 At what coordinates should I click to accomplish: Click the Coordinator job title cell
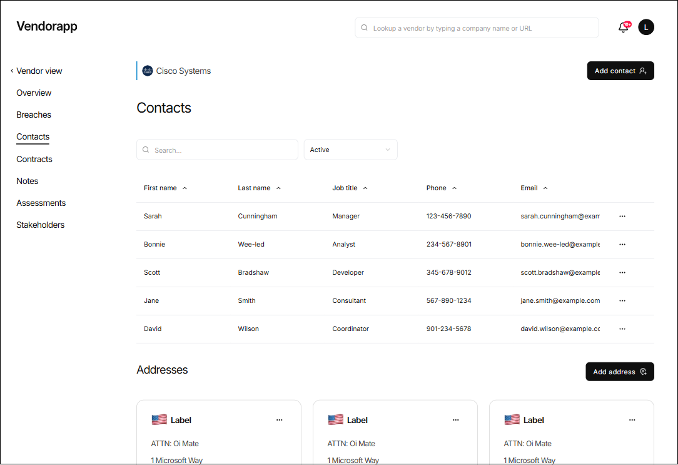pos(351,329)
